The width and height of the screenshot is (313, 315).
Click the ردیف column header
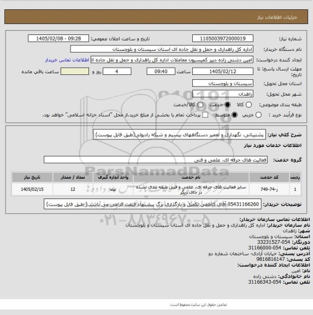click(x=295, y=177)
